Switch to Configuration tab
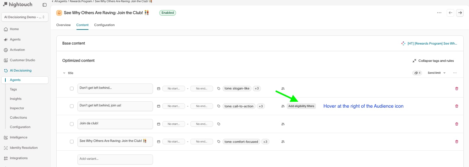The height and width of the screenshot is (167, 469). point(104,25)
